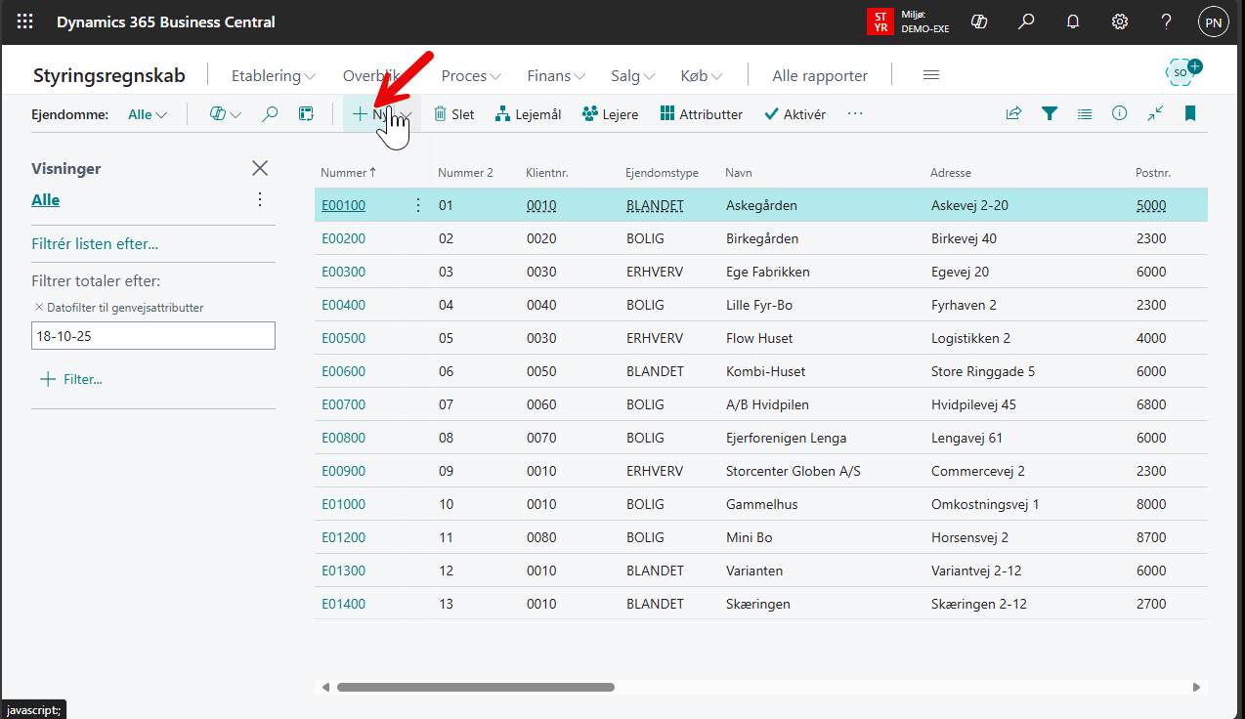Click the share icon in action bar
Image resolution: width=1245 pixels, height=719 pixels.
pyautogui.click(x=1013, y=114)
